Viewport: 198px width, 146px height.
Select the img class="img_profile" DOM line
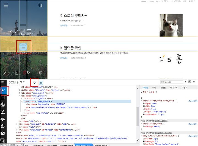[x=61, y=106]
